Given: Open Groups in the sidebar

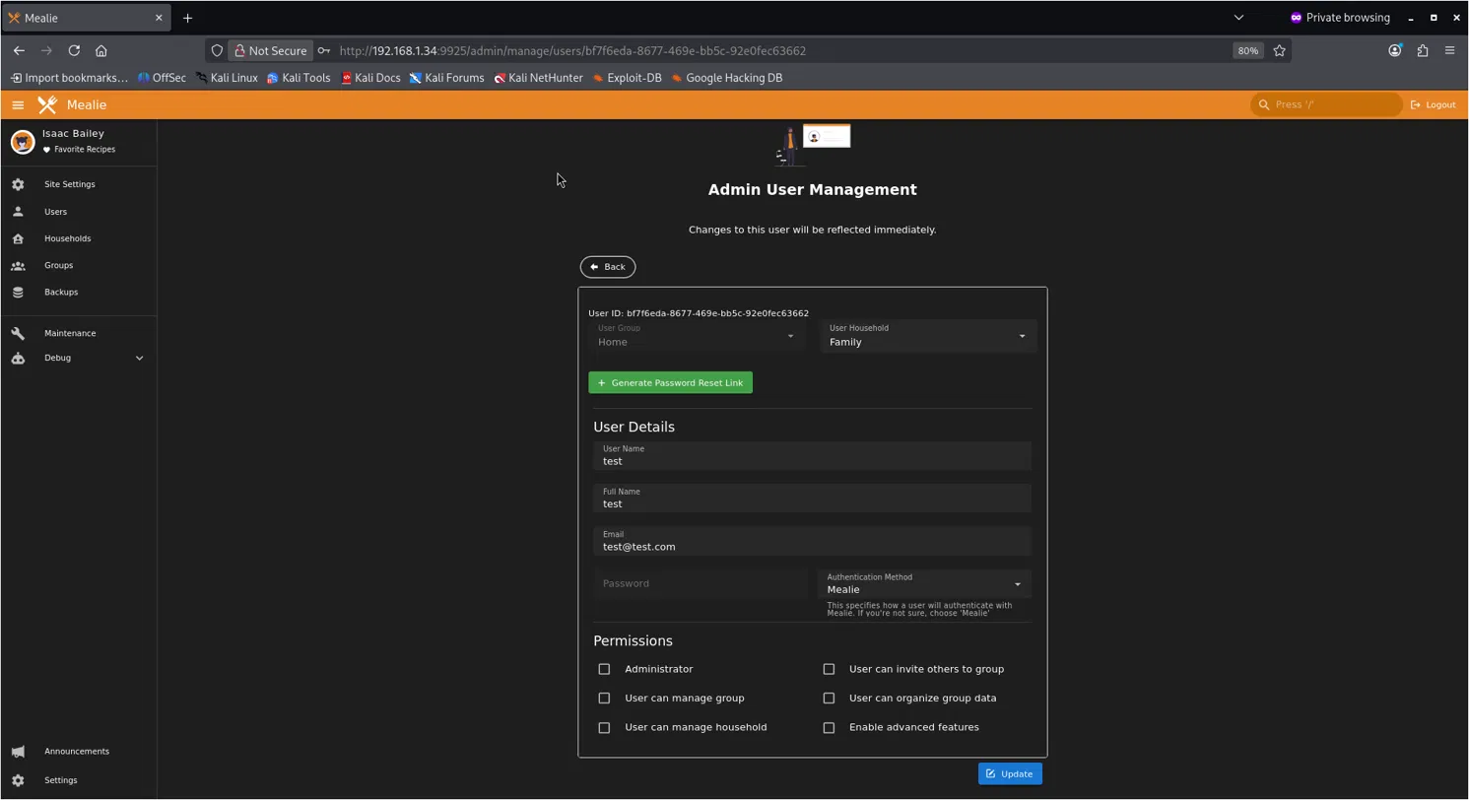Looking at the screenshot, I should tap(58, 265).
